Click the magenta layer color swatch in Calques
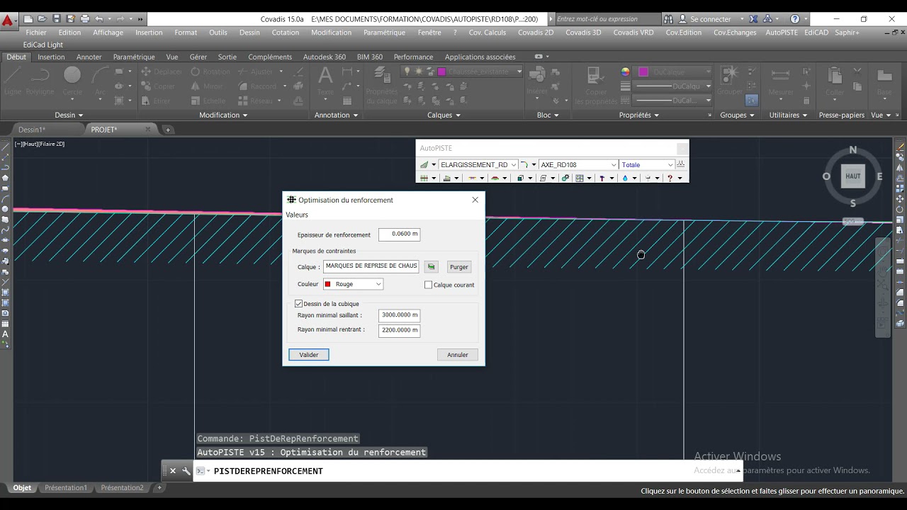Image resolution: width=907 pixels, height=510 pixels. [x=441, y=72]
